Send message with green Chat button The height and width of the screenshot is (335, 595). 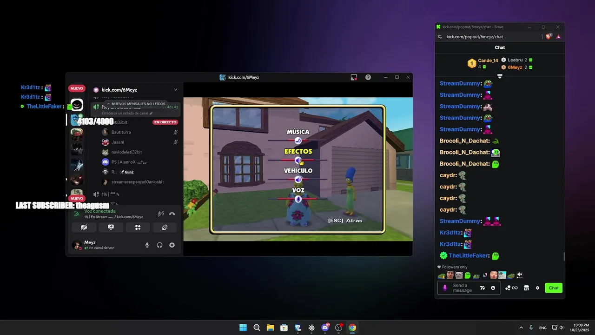pos(554,288)
